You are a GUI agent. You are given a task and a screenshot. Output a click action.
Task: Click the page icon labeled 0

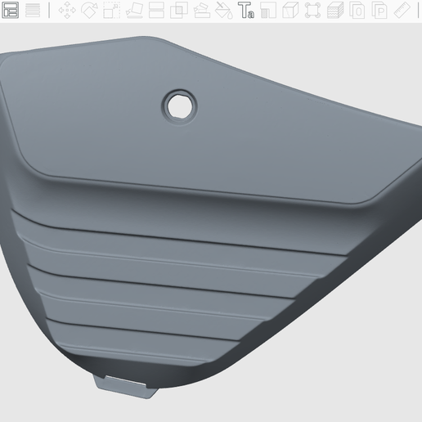point(357,10)
